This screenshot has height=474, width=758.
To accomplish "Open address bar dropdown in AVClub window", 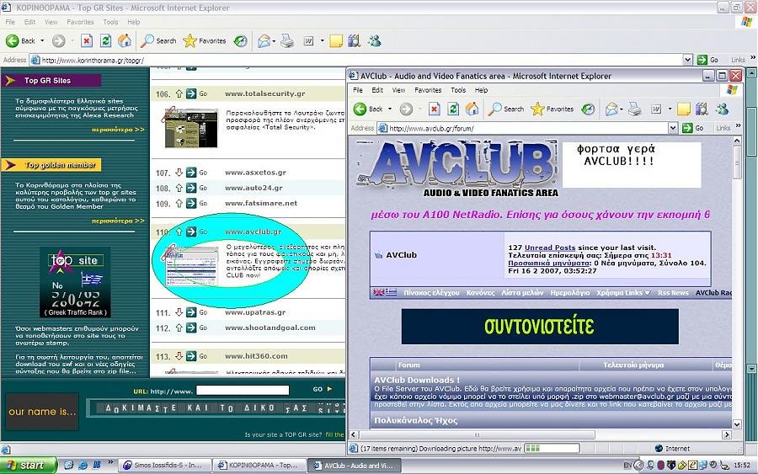I will click(673, 128).
